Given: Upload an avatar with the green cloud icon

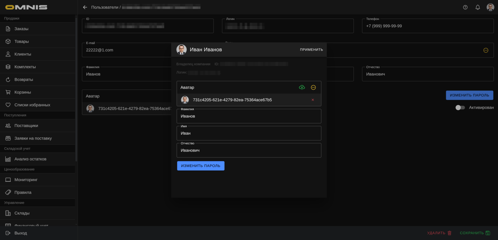Looking at the screenshot, I should coord(302,87).
